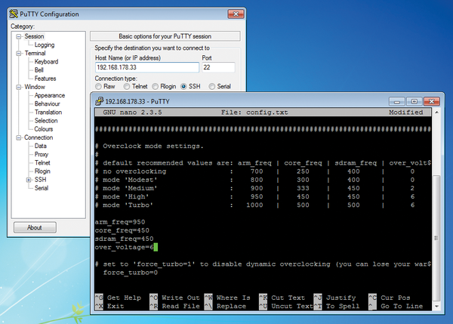The width and height of the screenshot is (453, 324).
Task: Open the Logging category
Action: 45,45
